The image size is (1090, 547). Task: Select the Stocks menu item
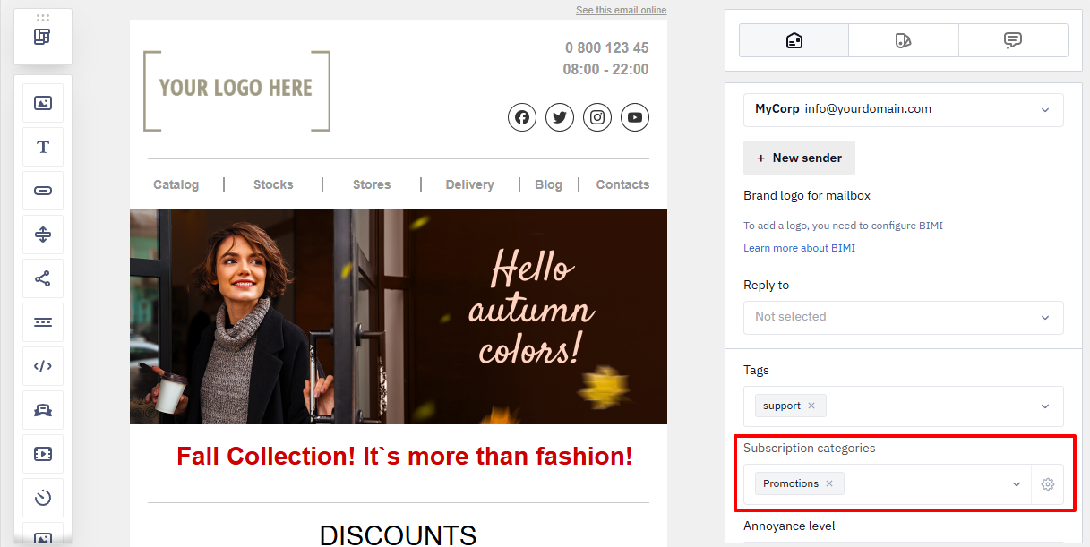(273, 184)
